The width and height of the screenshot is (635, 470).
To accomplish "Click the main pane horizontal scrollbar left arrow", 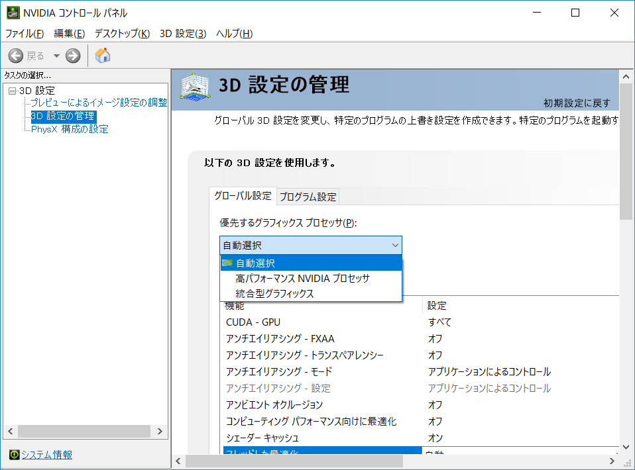I will click(x=178, y=461).
